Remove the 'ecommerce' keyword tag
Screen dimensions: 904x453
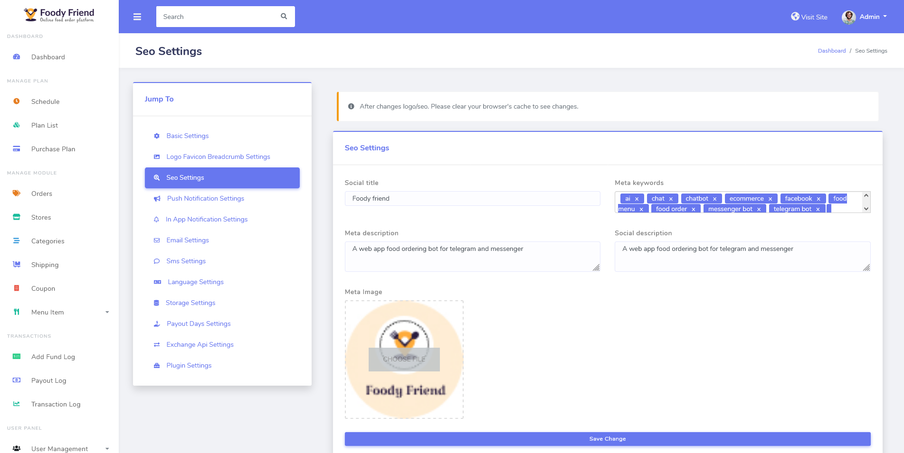point(770,199)
